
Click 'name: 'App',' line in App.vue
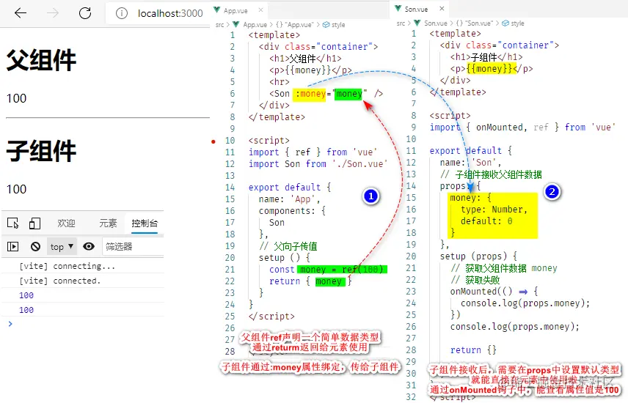289,199
